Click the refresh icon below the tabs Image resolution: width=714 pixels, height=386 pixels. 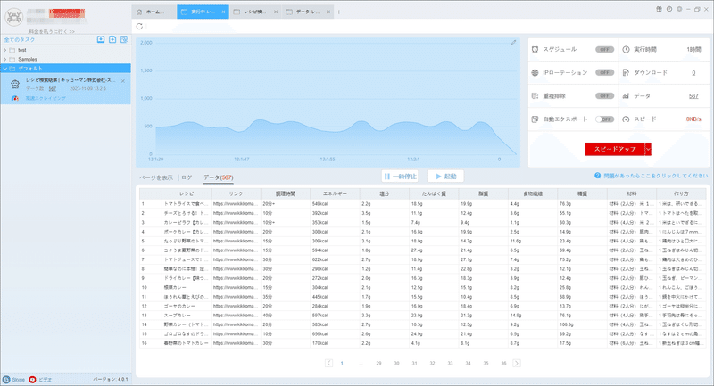(x=139, y=27)
